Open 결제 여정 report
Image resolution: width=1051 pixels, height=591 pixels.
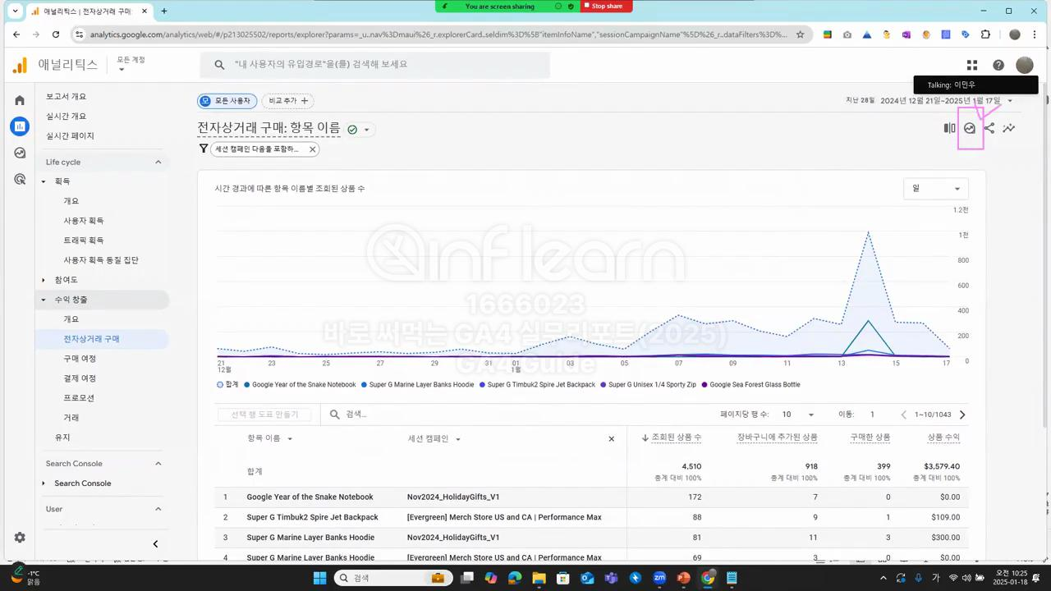[80, 378]
